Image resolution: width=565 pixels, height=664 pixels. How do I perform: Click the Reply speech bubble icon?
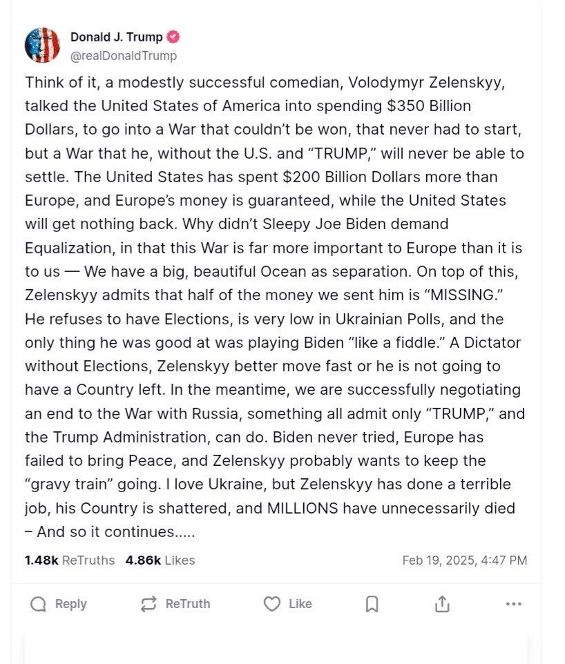pos(38,604)
